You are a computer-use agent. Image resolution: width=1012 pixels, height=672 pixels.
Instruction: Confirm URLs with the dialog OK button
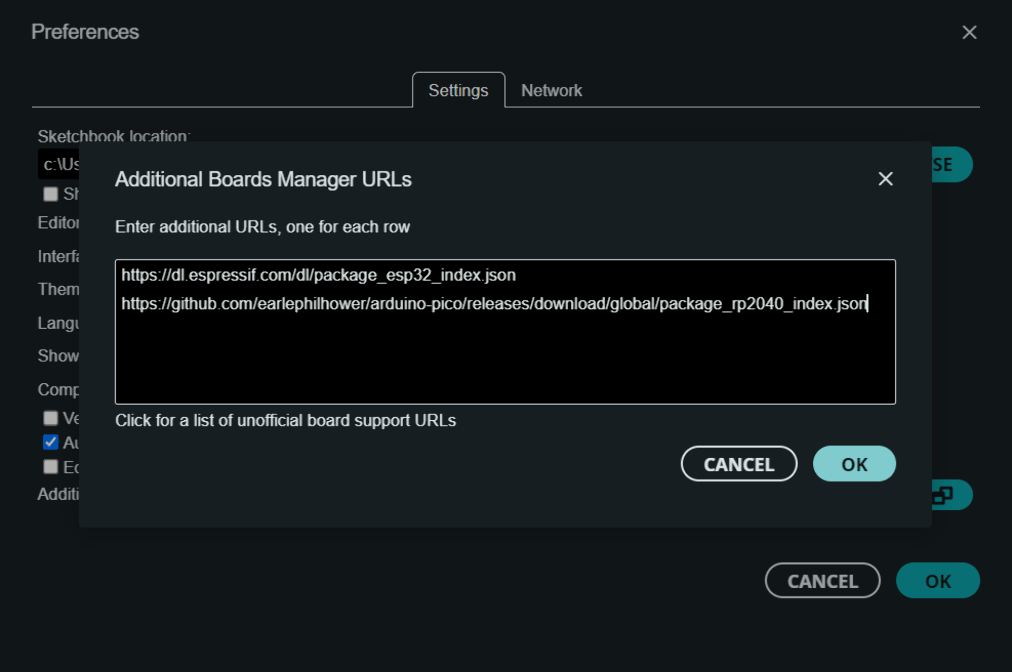click(854, 464)
